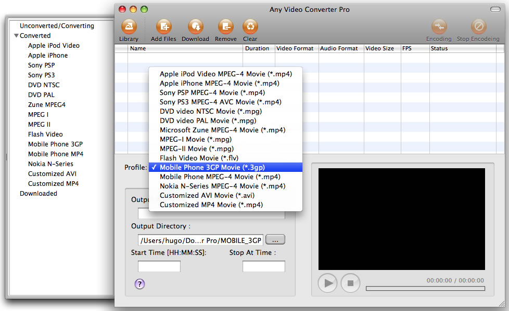
Task: Select Flash Video in sidebar
Action: point(45,134)
